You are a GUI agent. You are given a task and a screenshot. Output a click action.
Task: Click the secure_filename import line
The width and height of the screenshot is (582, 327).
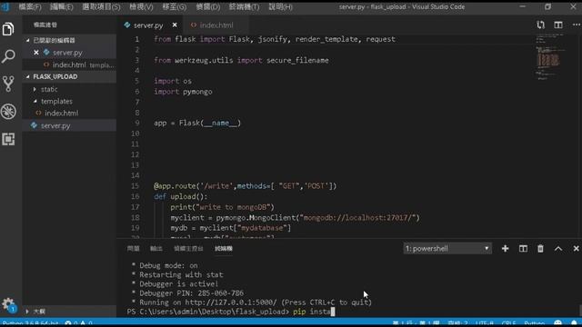click(241, 61)
